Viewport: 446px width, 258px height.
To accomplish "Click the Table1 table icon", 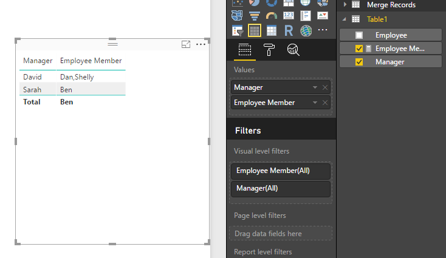I will 355,19.
